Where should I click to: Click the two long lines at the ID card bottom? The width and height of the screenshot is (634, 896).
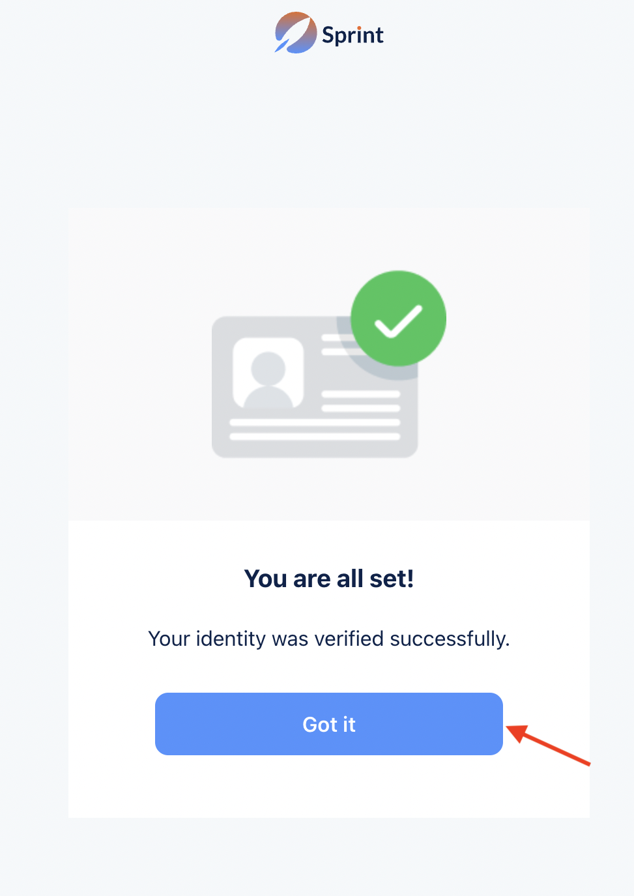[x=315, y=429]
